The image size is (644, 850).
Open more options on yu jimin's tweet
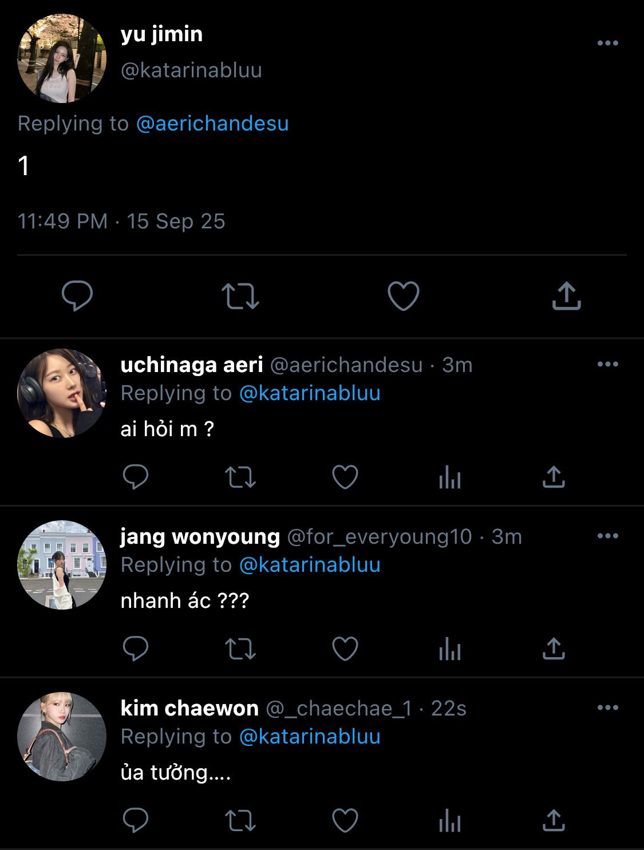[x=607, y=43]
